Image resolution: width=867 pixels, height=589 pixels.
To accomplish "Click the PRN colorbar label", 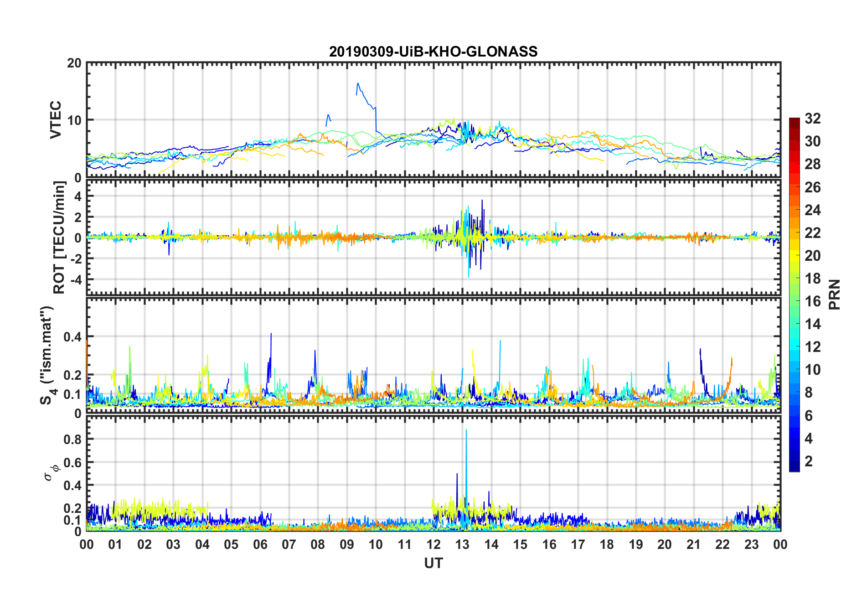I will pos(835,294).
